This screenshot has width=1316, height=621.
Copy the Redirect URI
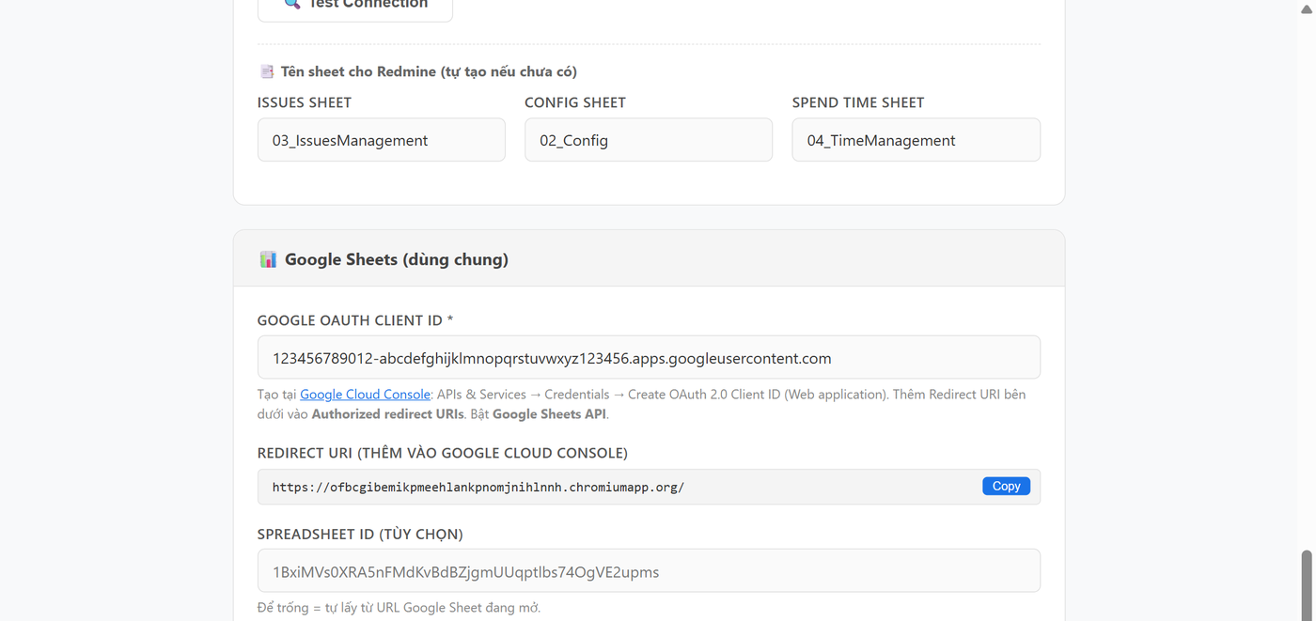tap(1006, 487)
